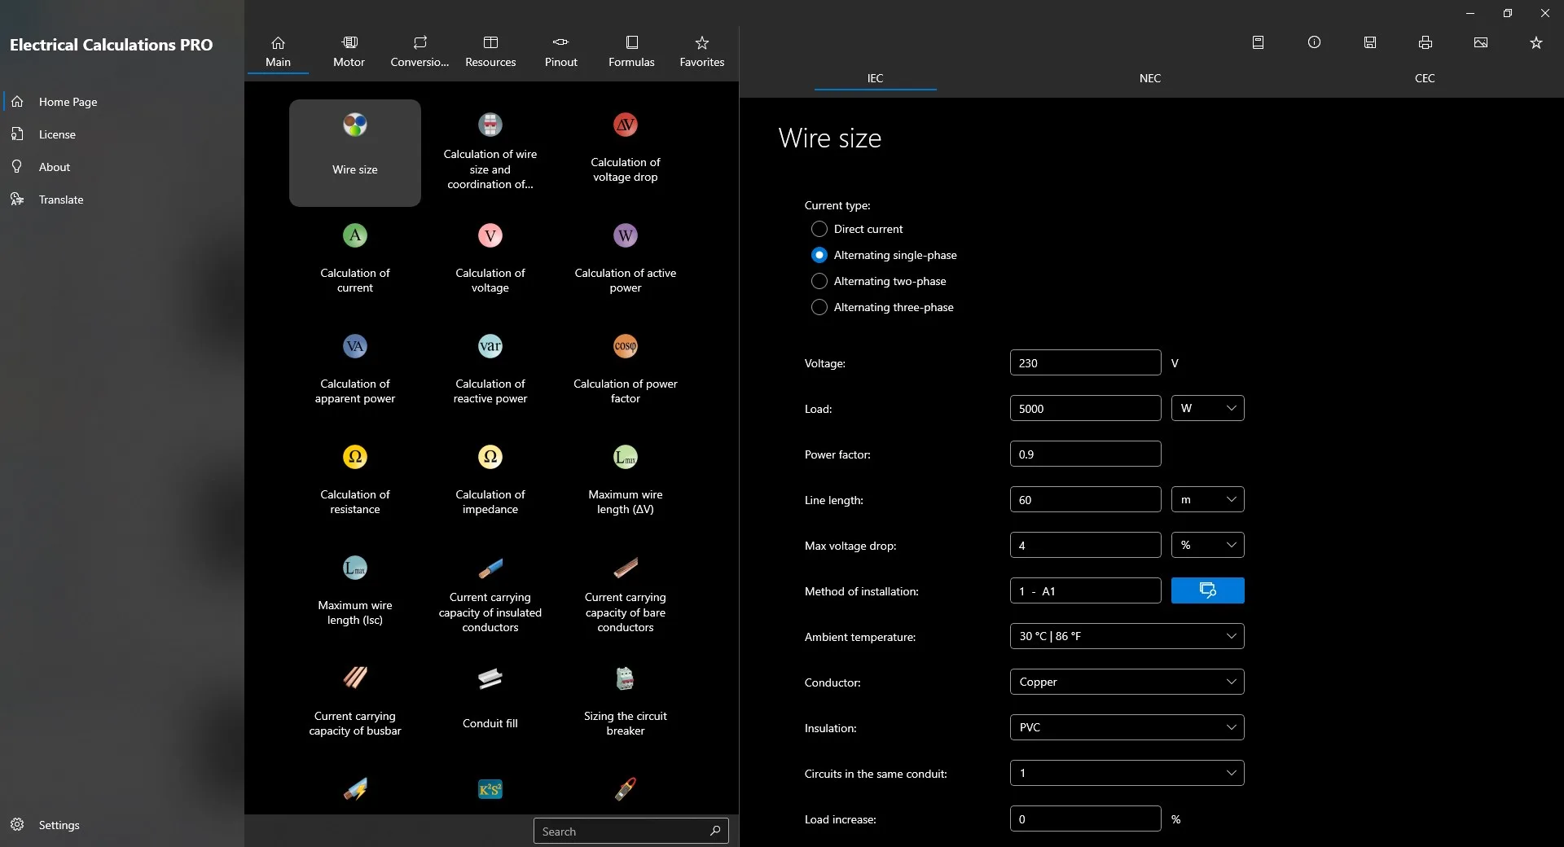Viewport: 1564px width, 847px height.
Task: Open the Calculation of apparent power tile
Action: click(355, 375)
